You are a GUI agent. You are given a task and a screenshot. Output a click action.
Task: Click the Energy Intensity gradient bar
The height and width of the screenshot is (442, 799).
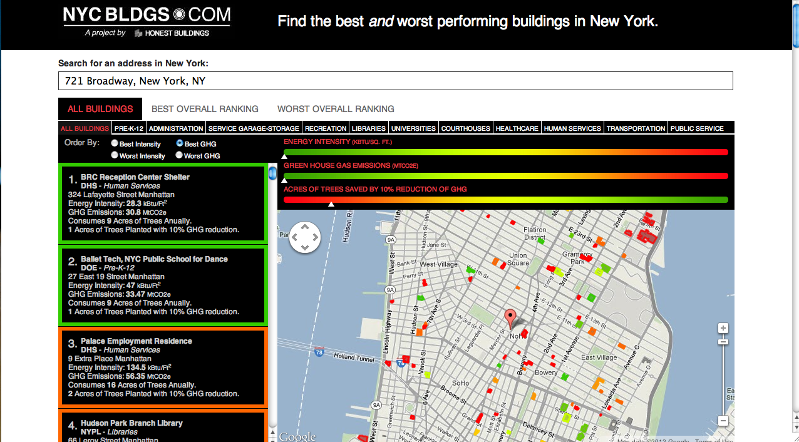506,152
